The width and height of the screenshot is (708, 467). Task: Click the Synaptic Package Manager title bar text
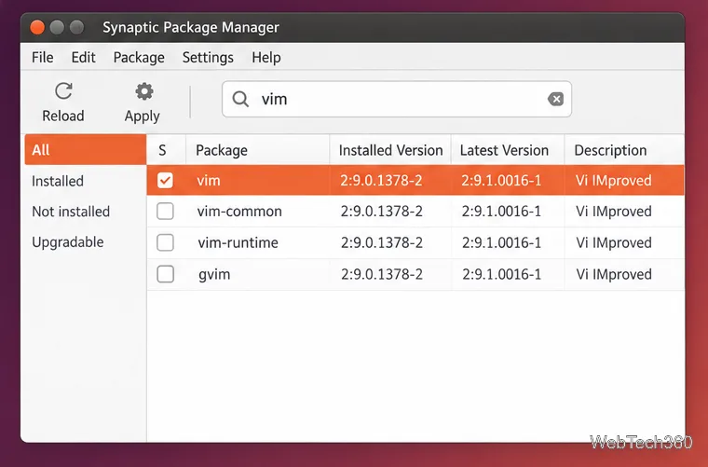(x=191, y=28)
